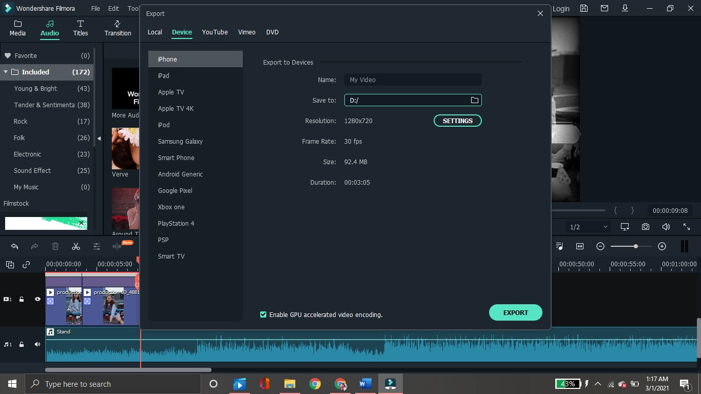Choose Smart TV device

[196, 256]
